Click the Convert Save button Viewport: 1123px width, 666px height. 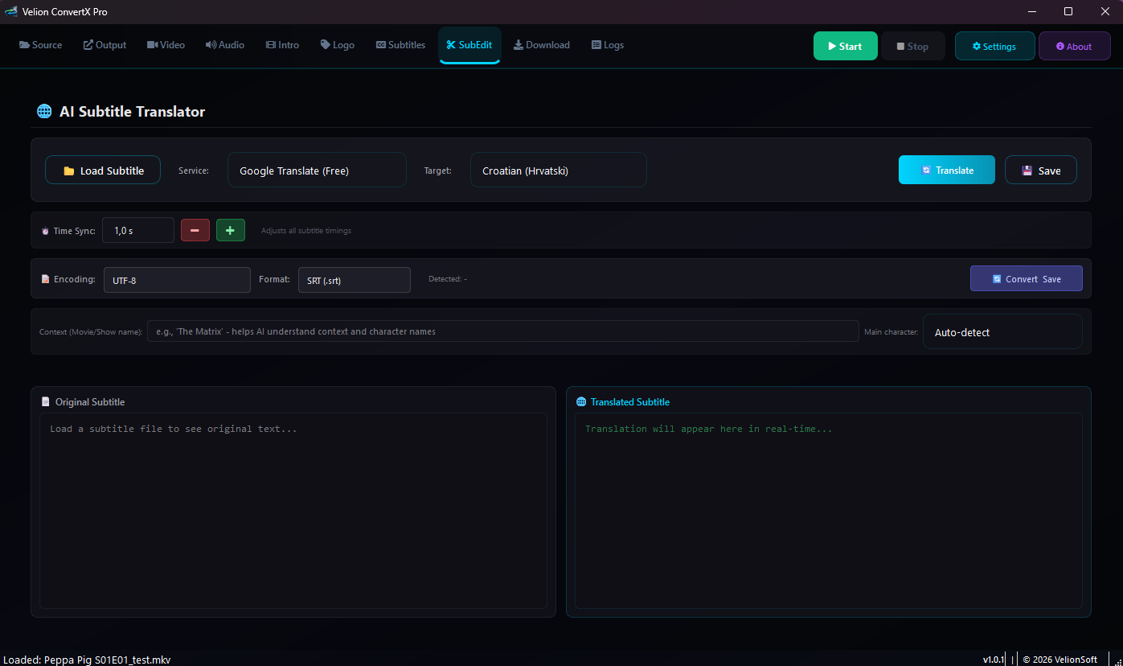pos(1027,278)
